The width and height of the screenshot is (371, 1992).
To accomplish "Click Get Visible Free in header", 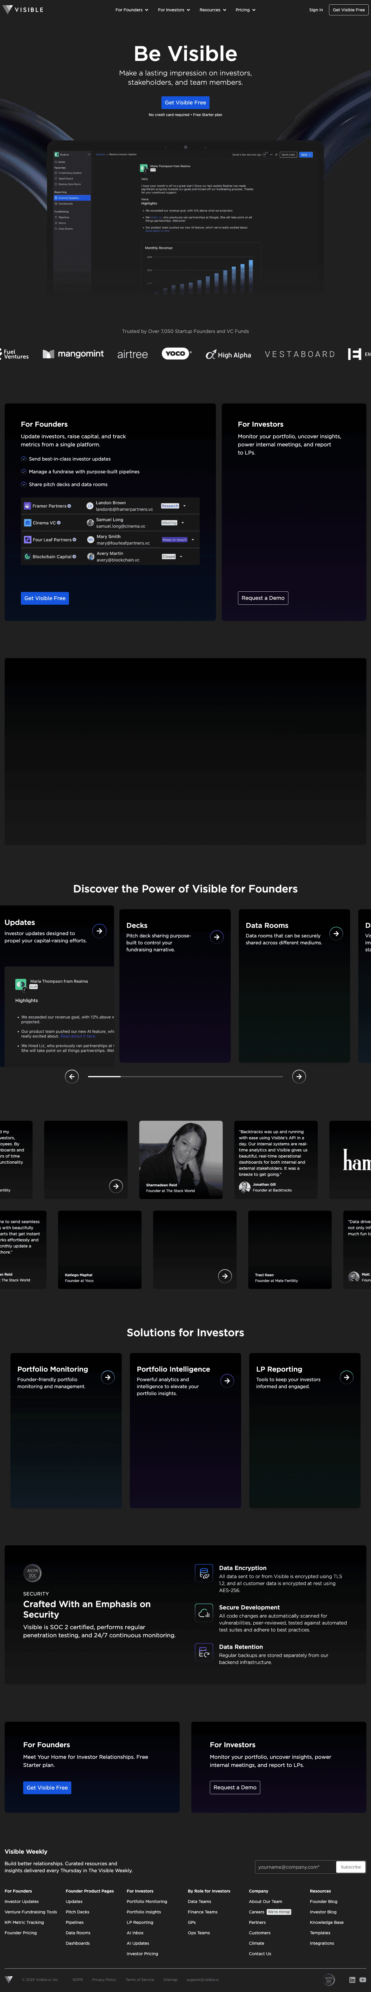I will pos(349,10).
